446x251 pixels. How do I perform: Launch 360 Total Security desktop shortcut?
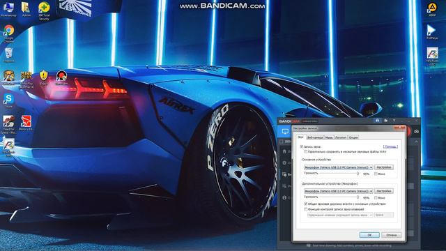click(x=44, y=11)
